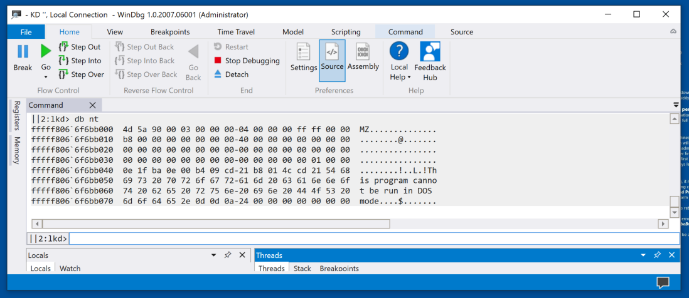Viewport: 689px width, 298px height.
Task: Click Step Over
Action: (x=82, y=74)
